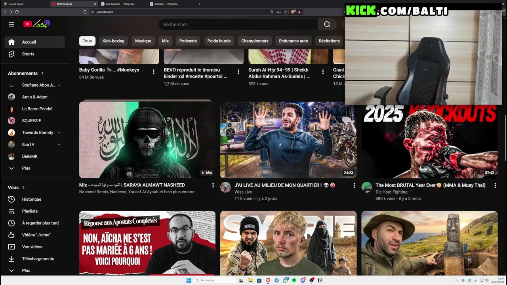Open WhatsApp from the taskbar
This screenshot has width=507, height=285.
coord(286,280)
